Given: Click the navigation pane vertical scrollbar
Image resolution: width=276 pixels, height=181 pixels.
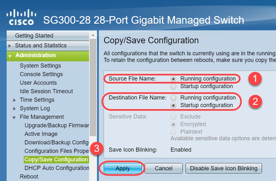Looking at the screenshot, I should pyautogui.click(x=93, y=97).
